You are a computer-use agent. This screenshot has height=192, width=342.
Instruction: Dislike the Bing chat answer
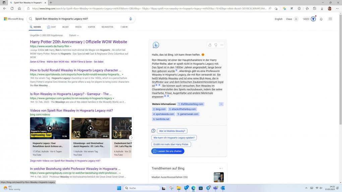pos(216,45)
